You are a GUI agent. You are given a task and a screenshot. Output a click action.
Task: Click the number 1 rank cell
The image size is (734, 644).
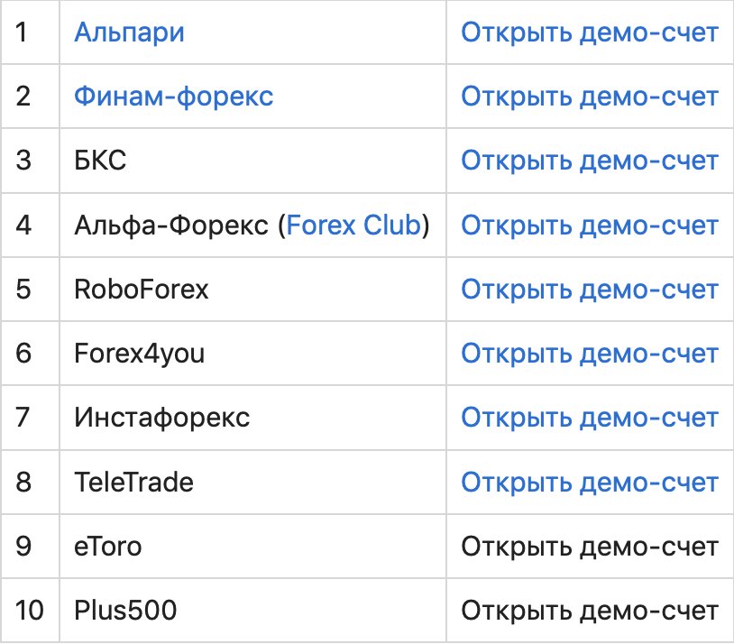point(24,32)
